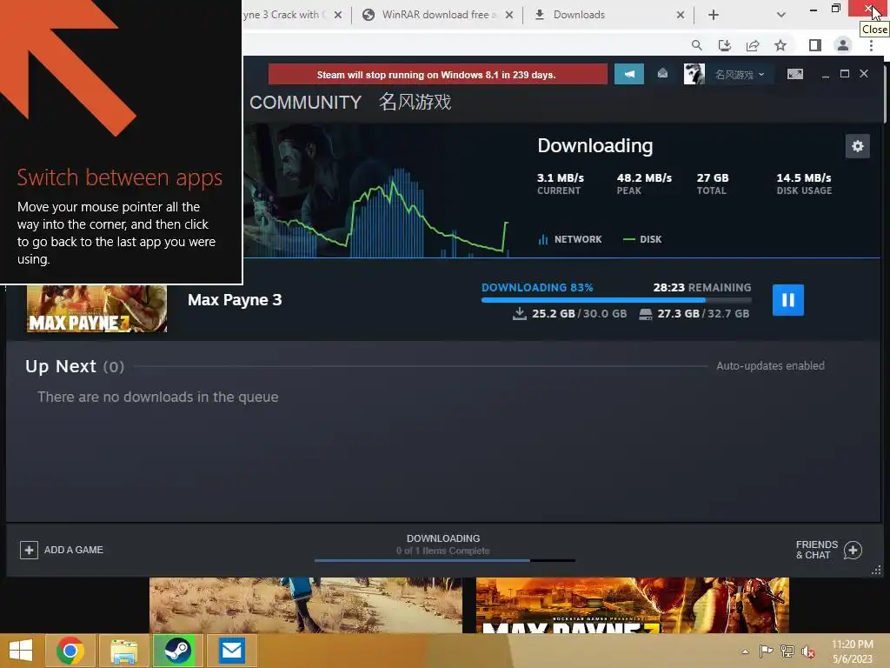The image size is (890, 668).
Task: Close the WinRAR download tab
Action: coord(509,15)
